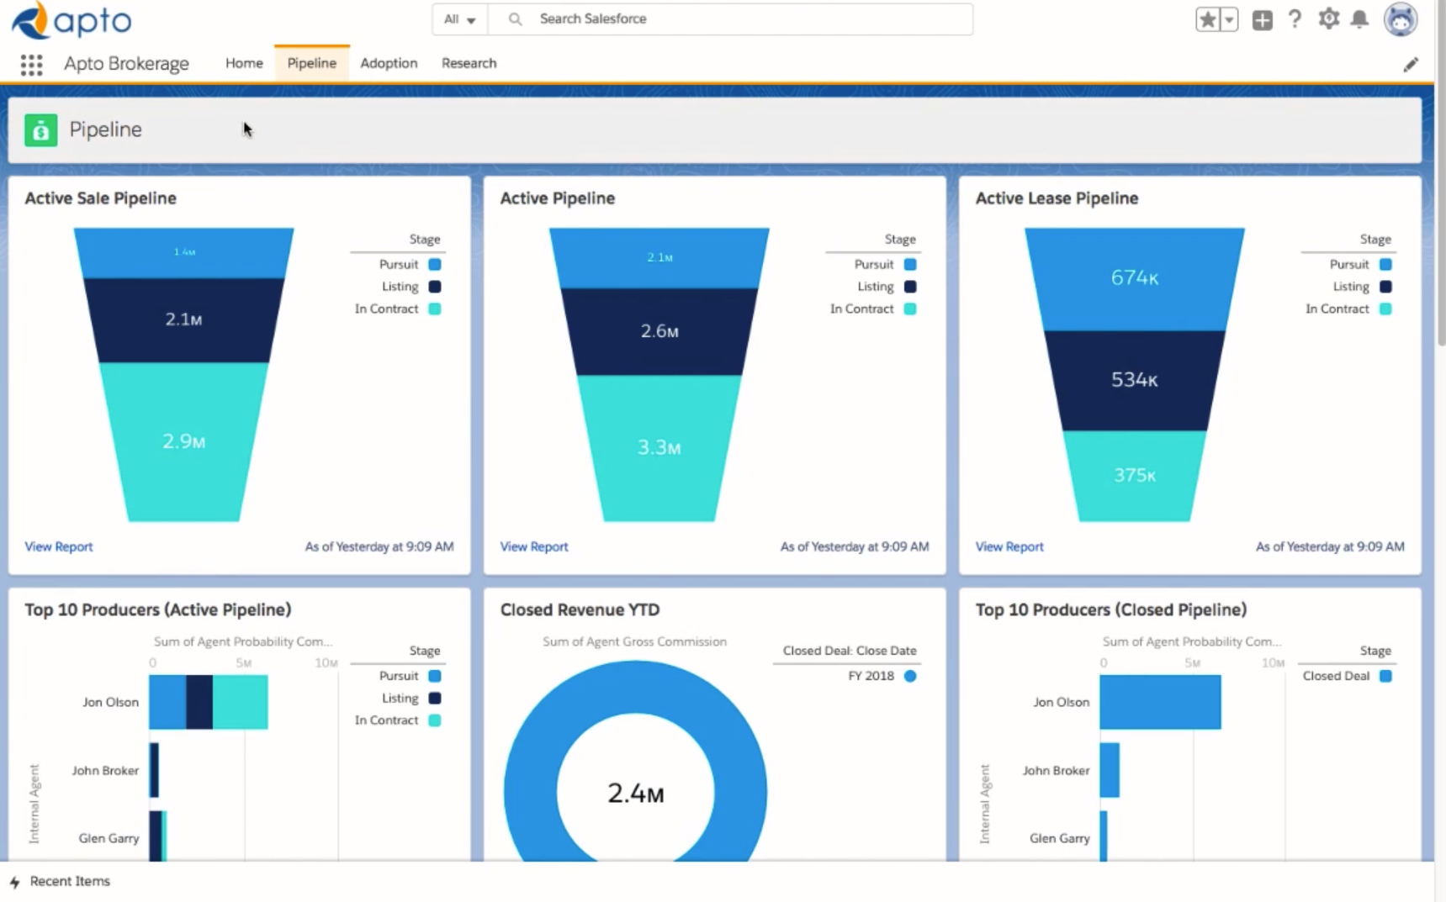Viewport: 1446px width, 902px height.
Task: Switch to the Adoption tab
Action: pyautogui.click(x=389, y=63)
